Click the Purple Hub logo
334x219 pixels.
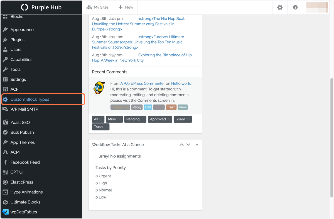coord(41,7)
